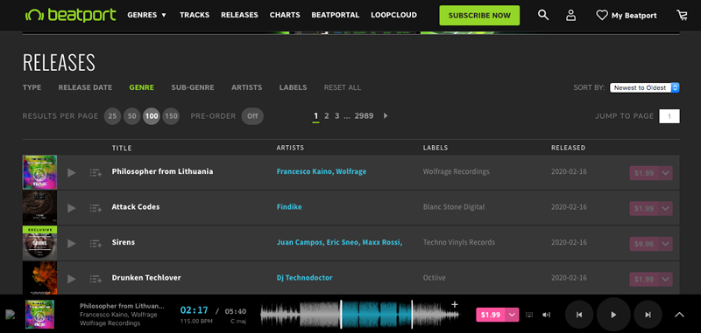Set results per page to 25
This screenshot has height=333, width=701.
(x=112, y=116)
